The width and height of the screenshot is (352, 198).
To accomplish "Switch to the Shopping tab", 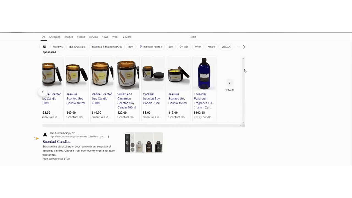I will 55,37.
